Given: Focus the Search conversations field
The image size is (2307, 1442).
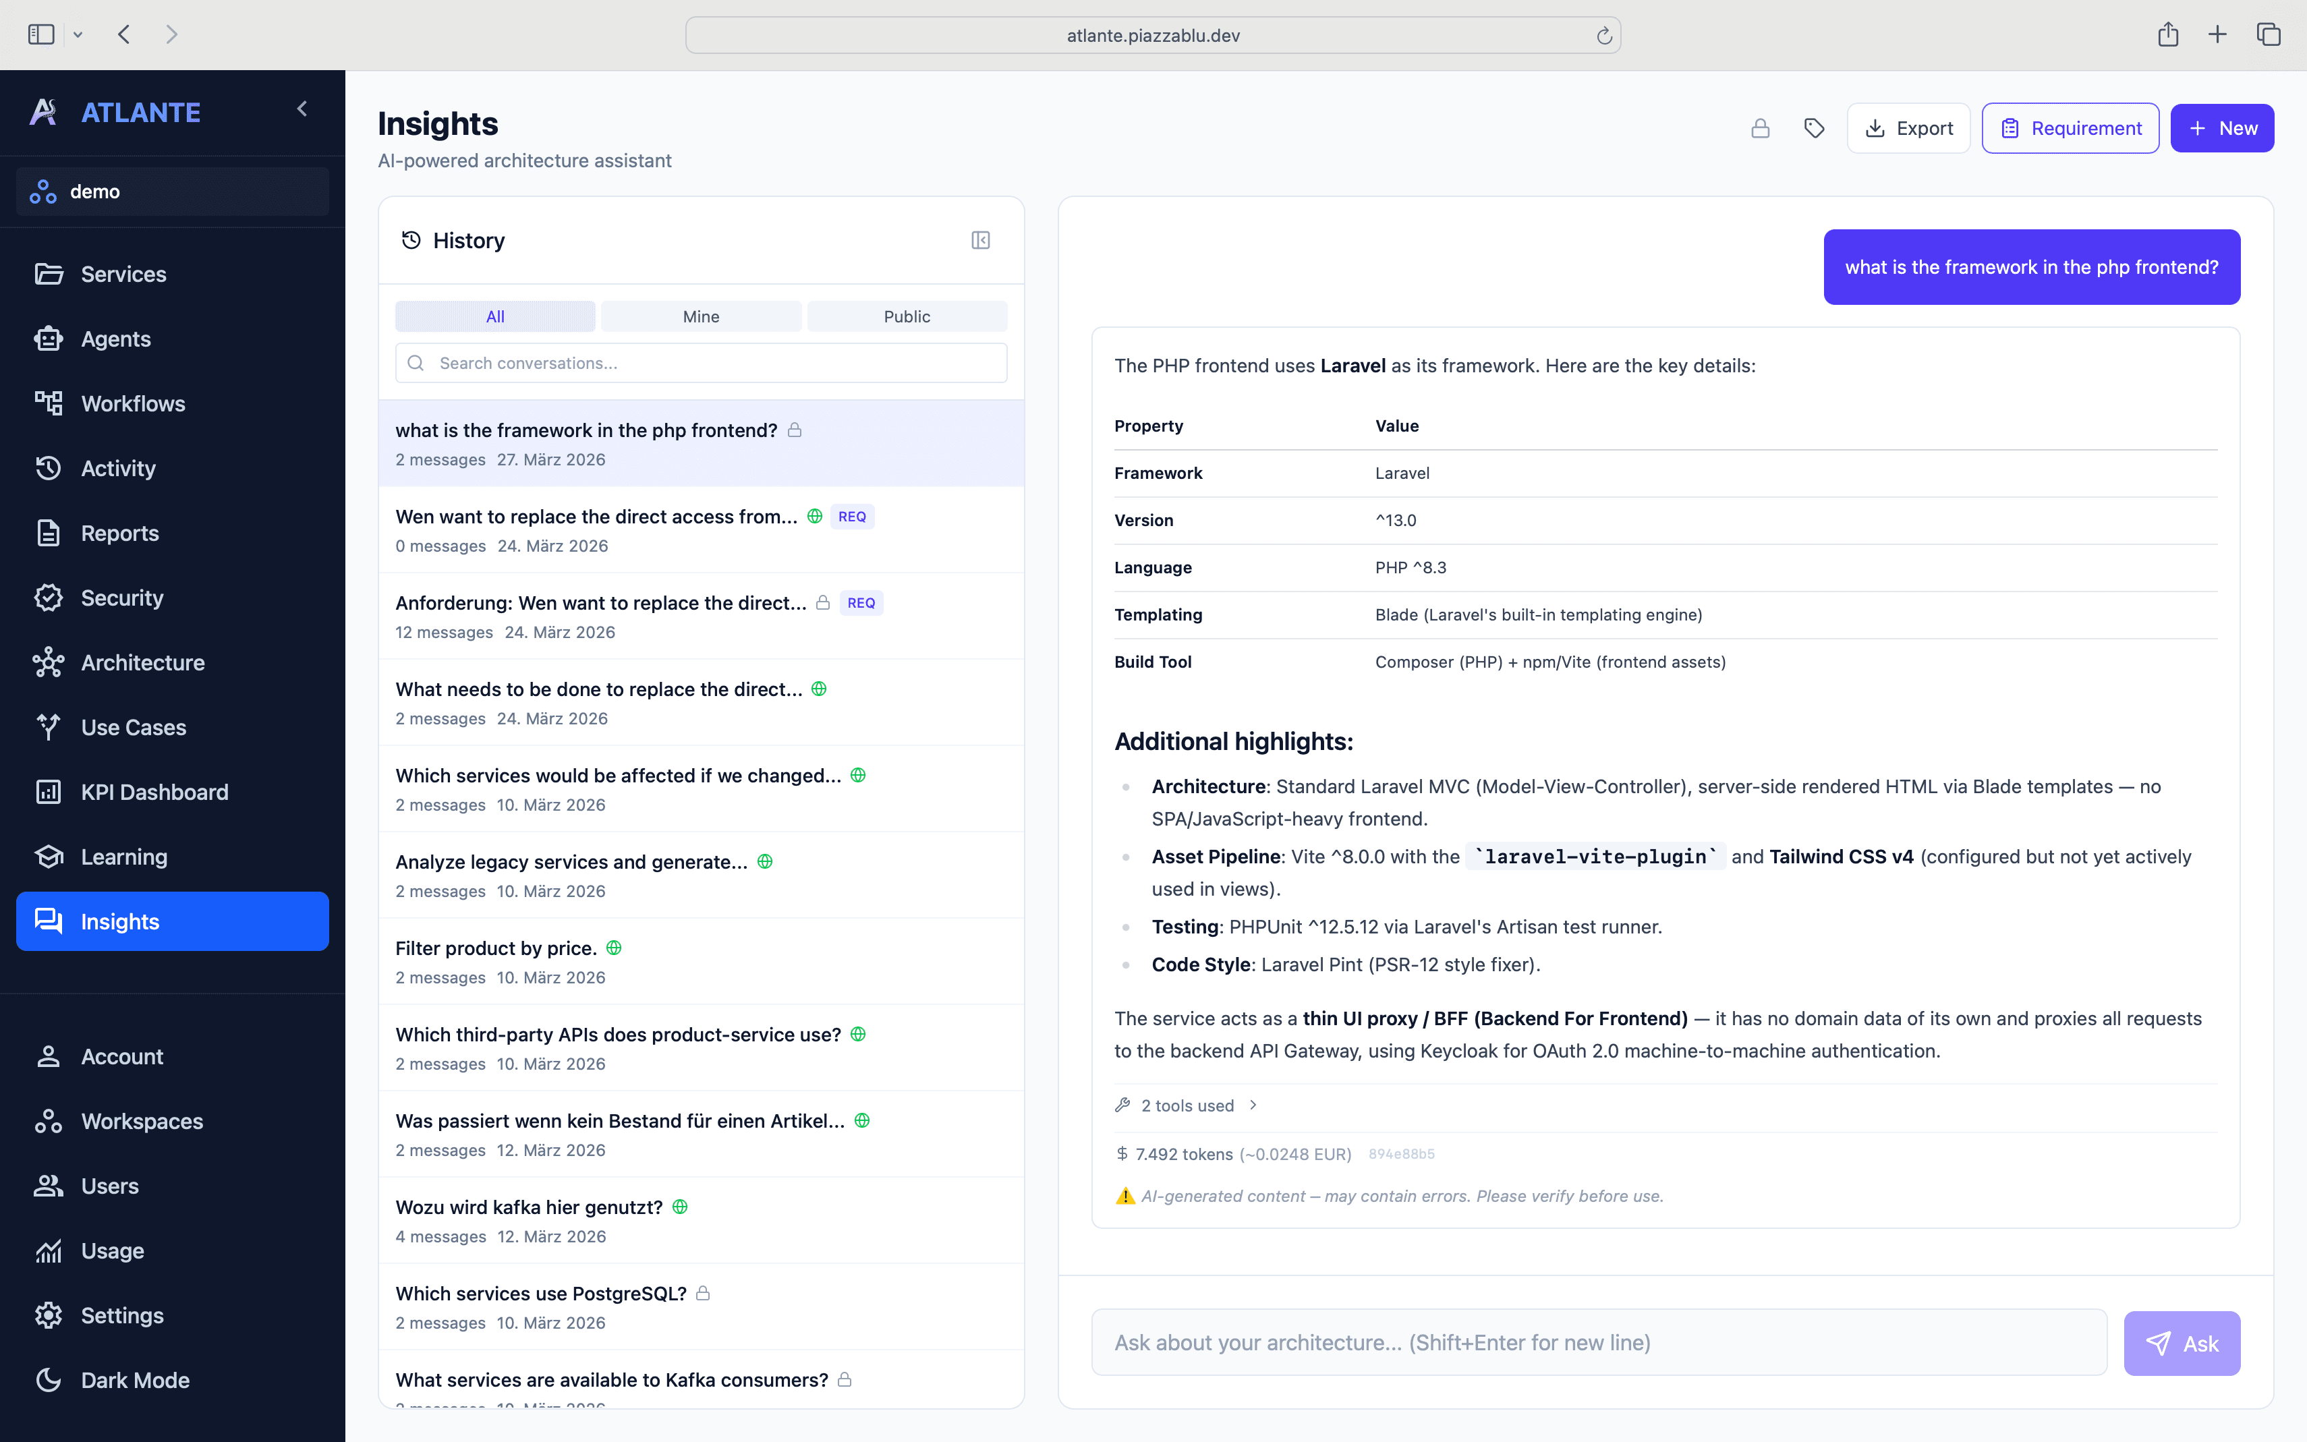Looking at the screenshot, I should pos(701,364).
